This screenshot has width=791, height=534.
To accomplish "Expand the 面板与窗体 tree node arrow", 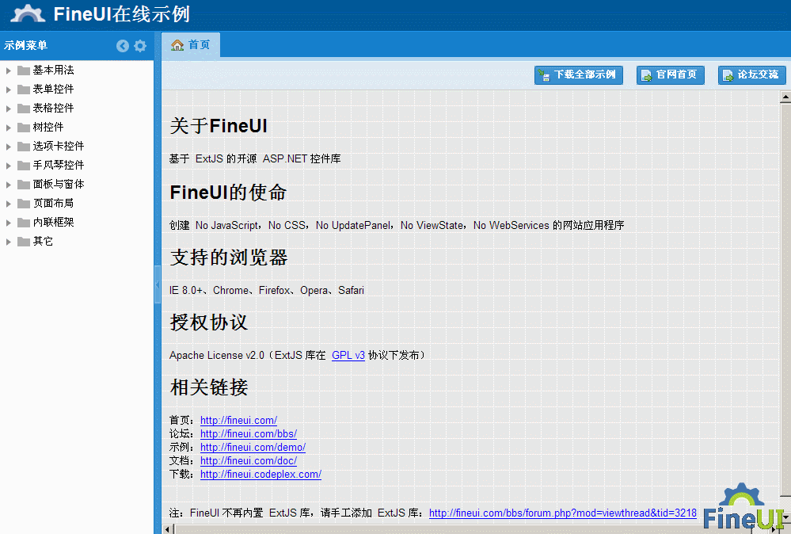I will pos(9,185).
